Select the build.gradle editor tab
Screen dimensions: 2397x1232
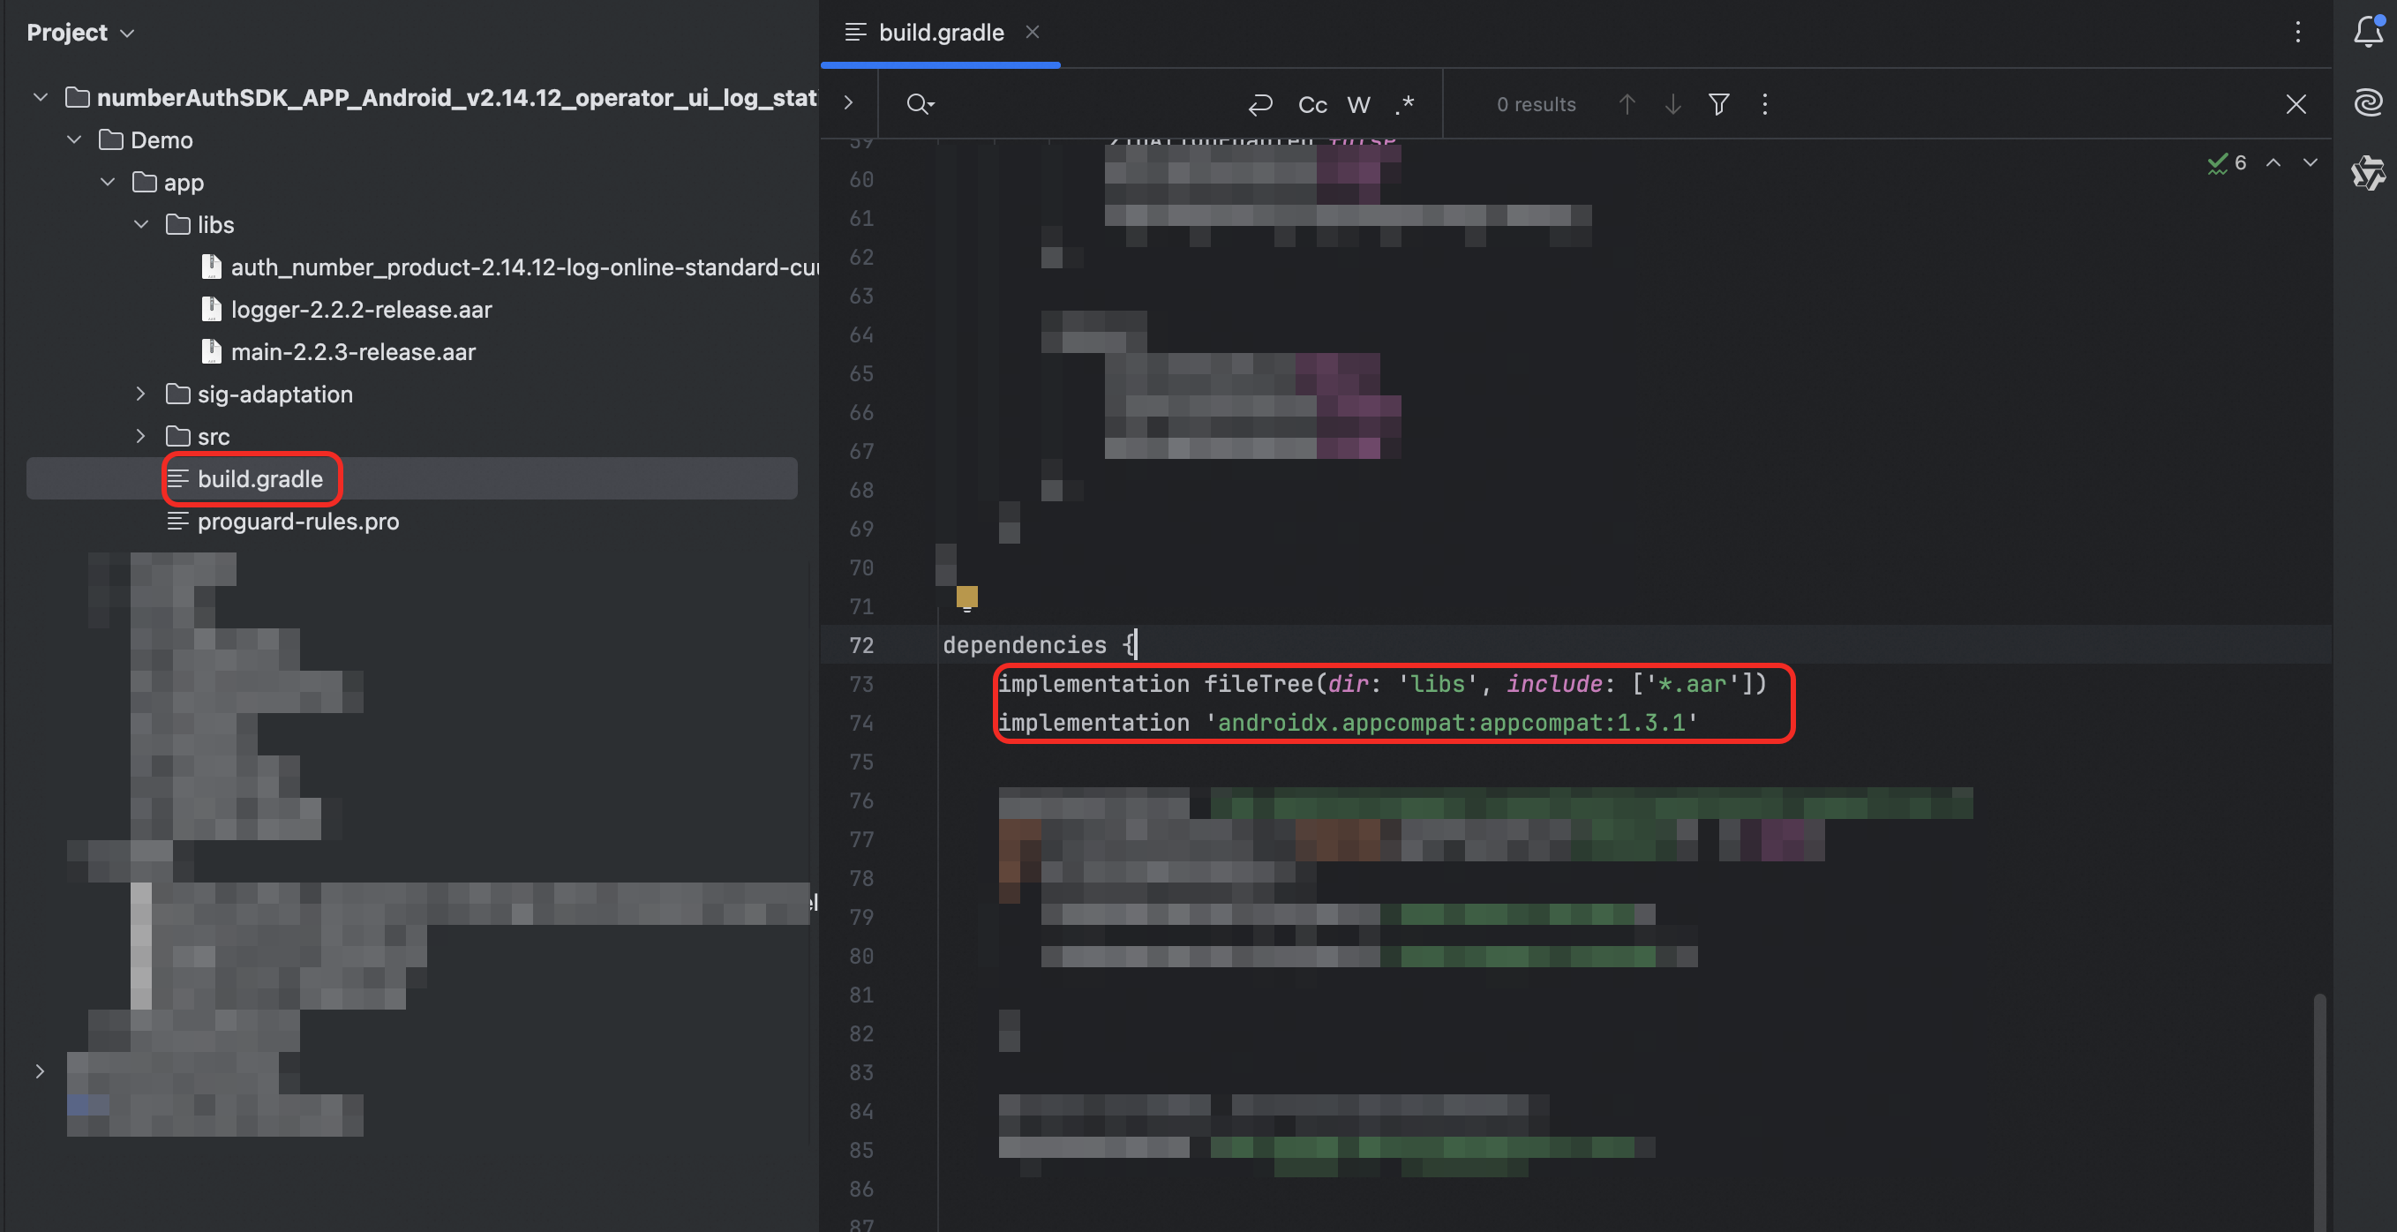[940, 33]
